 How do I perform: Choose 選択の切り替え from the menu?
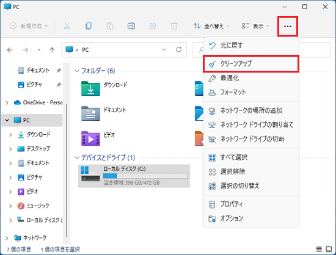point(251,186)
